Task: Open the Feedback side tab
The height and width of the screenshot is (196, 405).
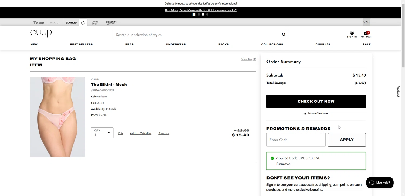Action: coord(398,92)
